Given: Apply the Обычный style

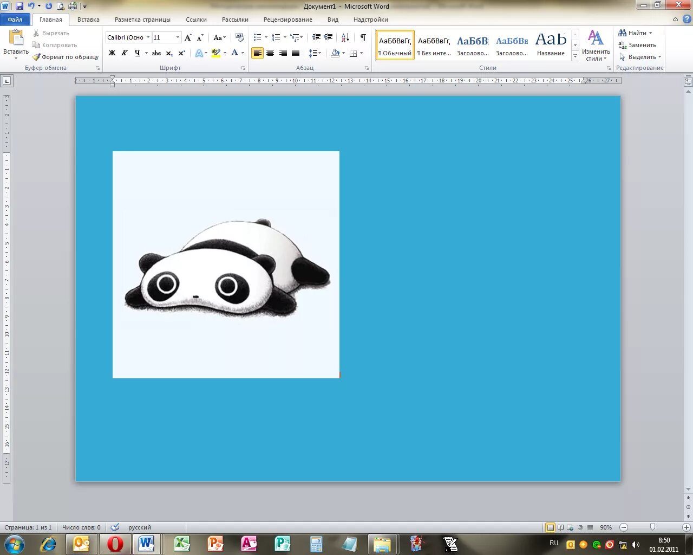Looking at the screenshot, I should pyautogui.click(x=395, y=45).
